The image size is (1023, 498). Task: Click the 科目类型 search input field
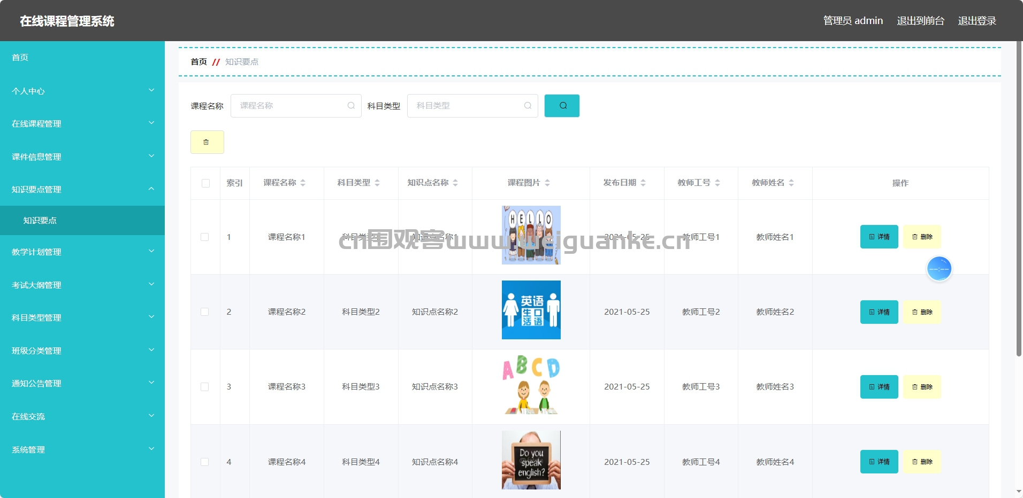coord(472,106)
